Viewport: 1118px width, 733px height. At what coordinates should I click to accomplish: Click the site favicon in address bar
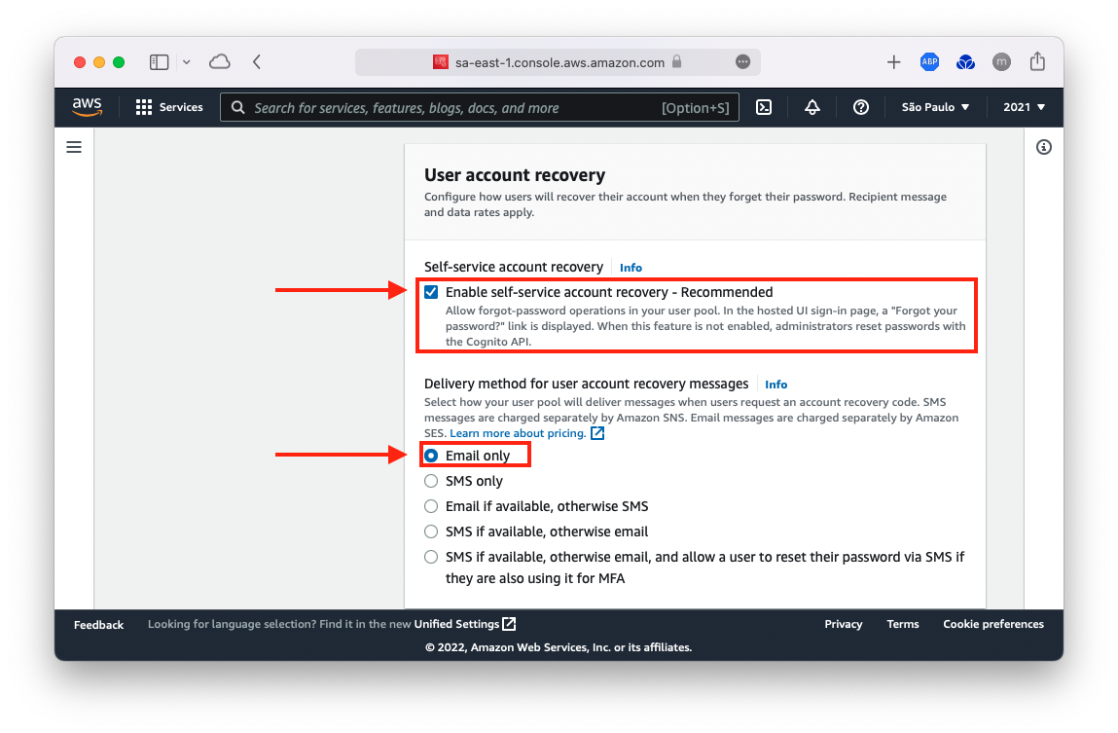pos(441,62)
